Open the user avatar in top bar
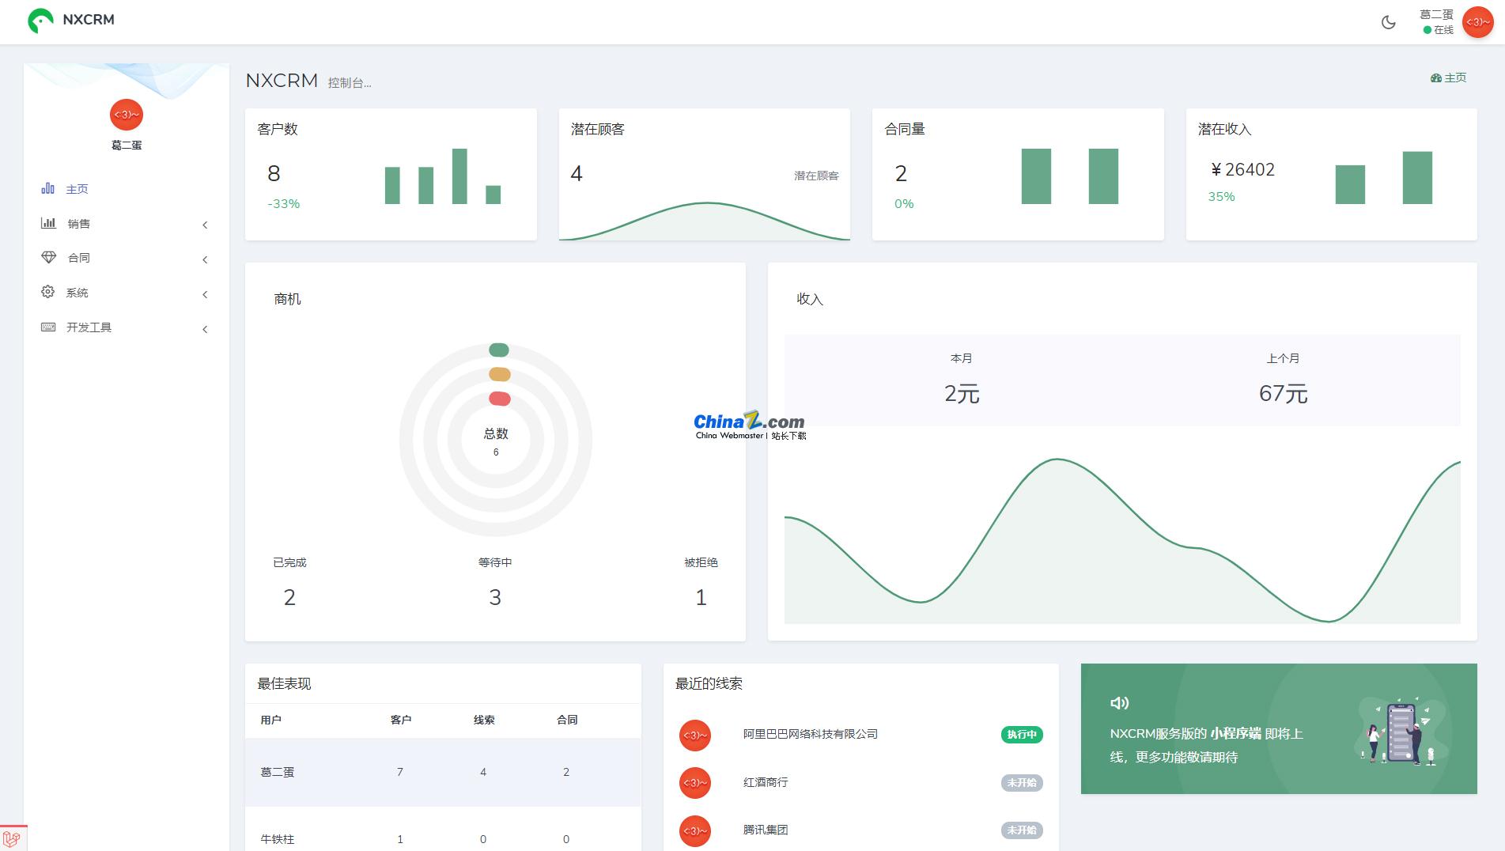The height and width of the screenshot is (851, 1505). [1477, 22]
